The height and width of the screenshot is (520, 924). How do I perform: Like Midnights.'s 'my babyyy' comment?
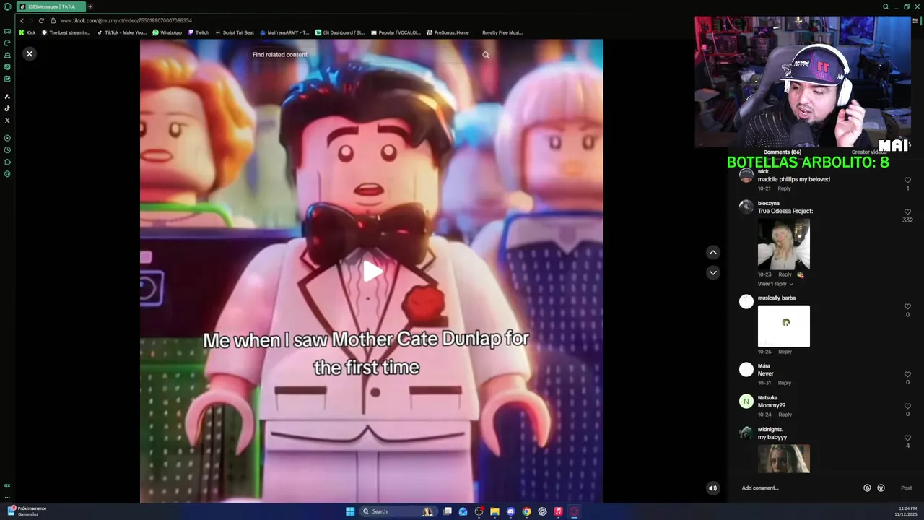[907, 438]
